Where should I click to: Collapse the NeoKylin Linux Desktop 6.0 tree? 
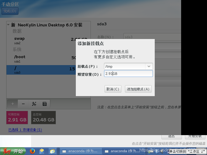(x=8, y=25)
